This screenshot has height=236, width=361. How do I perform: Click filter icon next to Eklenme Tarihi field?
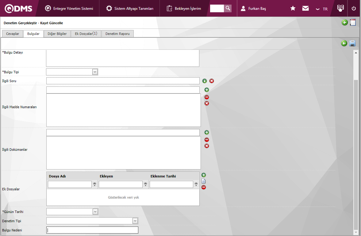click(196, 185)
